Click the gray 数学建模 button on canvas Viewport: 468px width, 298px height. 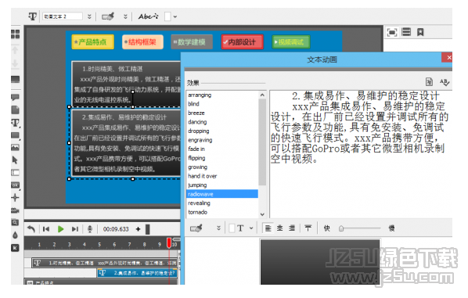coord(192,42)
